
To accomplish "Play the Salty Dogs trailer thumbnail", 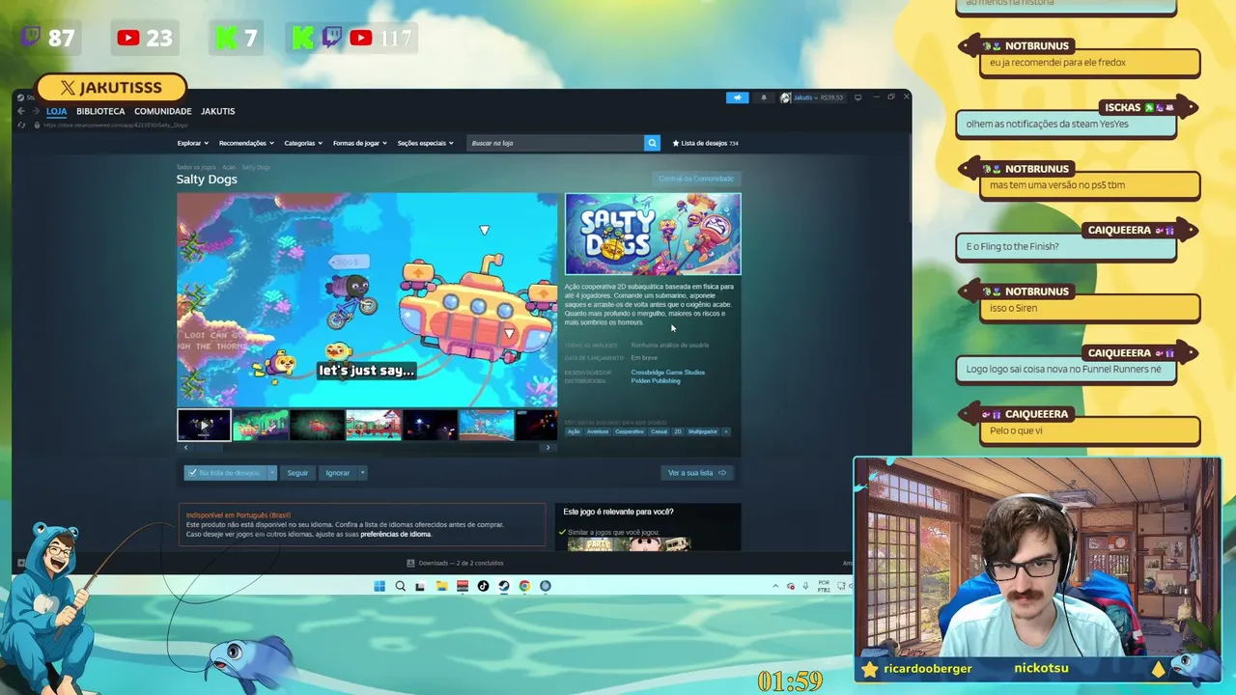I will [204, 425].
